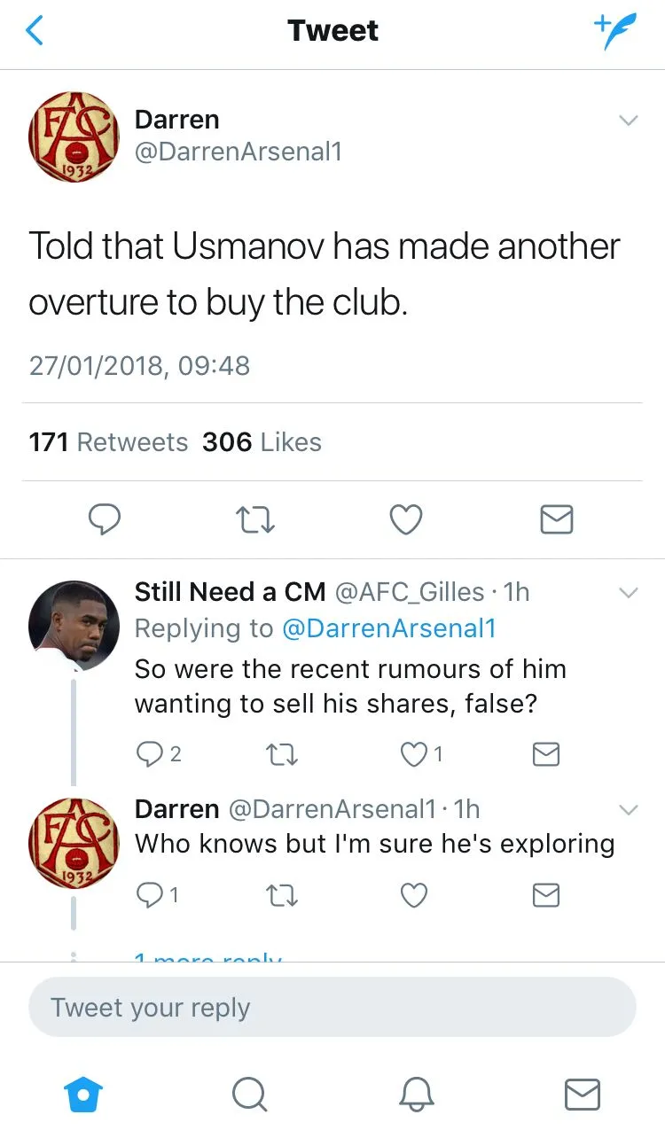Compose a new tweet with feather icon
The image size is (665, 1138).
pos(614,32)
